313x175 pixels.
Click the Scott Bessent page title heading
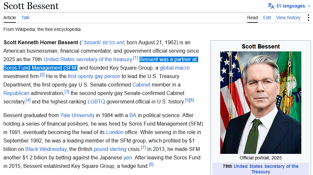[31, 6]
